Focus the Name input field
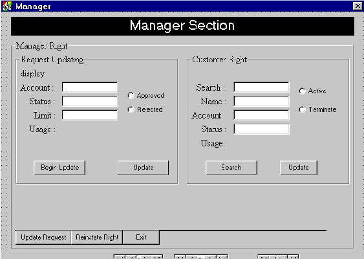This screenshot has width=364, height=259. pos(261,102)
